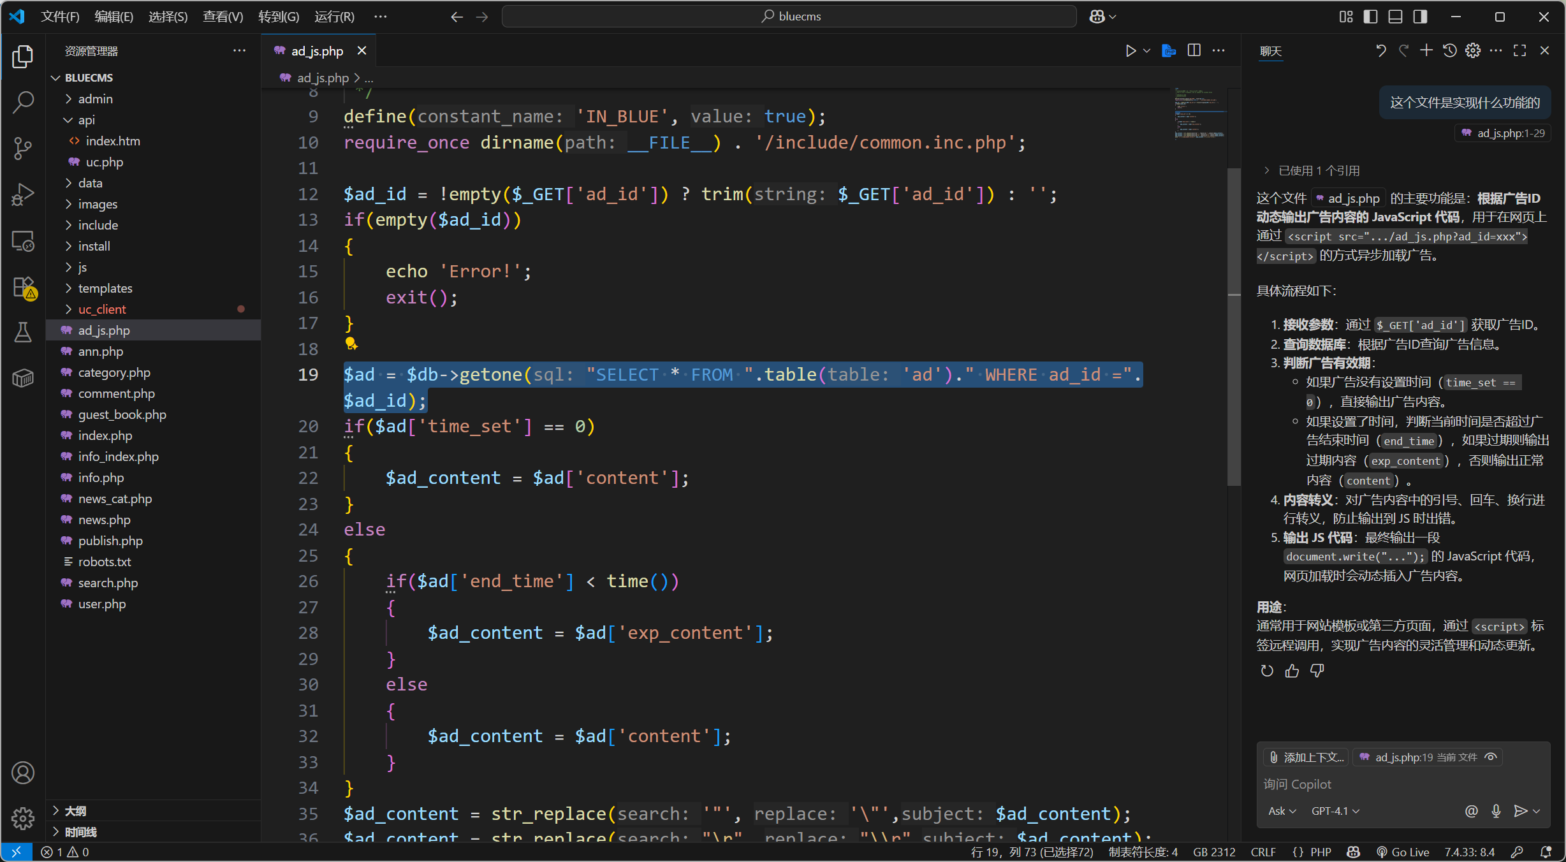1566x862 pixels.
Task: Click the split editor right icon
Action: (1194, 50)
